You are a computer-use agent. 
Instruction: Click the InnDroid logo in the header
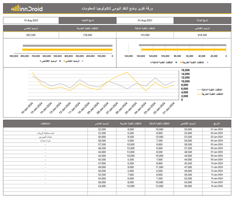(x=27, y=8)
